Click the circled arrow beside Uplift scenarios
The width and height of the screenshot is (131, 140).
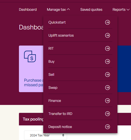[x=107, y=35]
